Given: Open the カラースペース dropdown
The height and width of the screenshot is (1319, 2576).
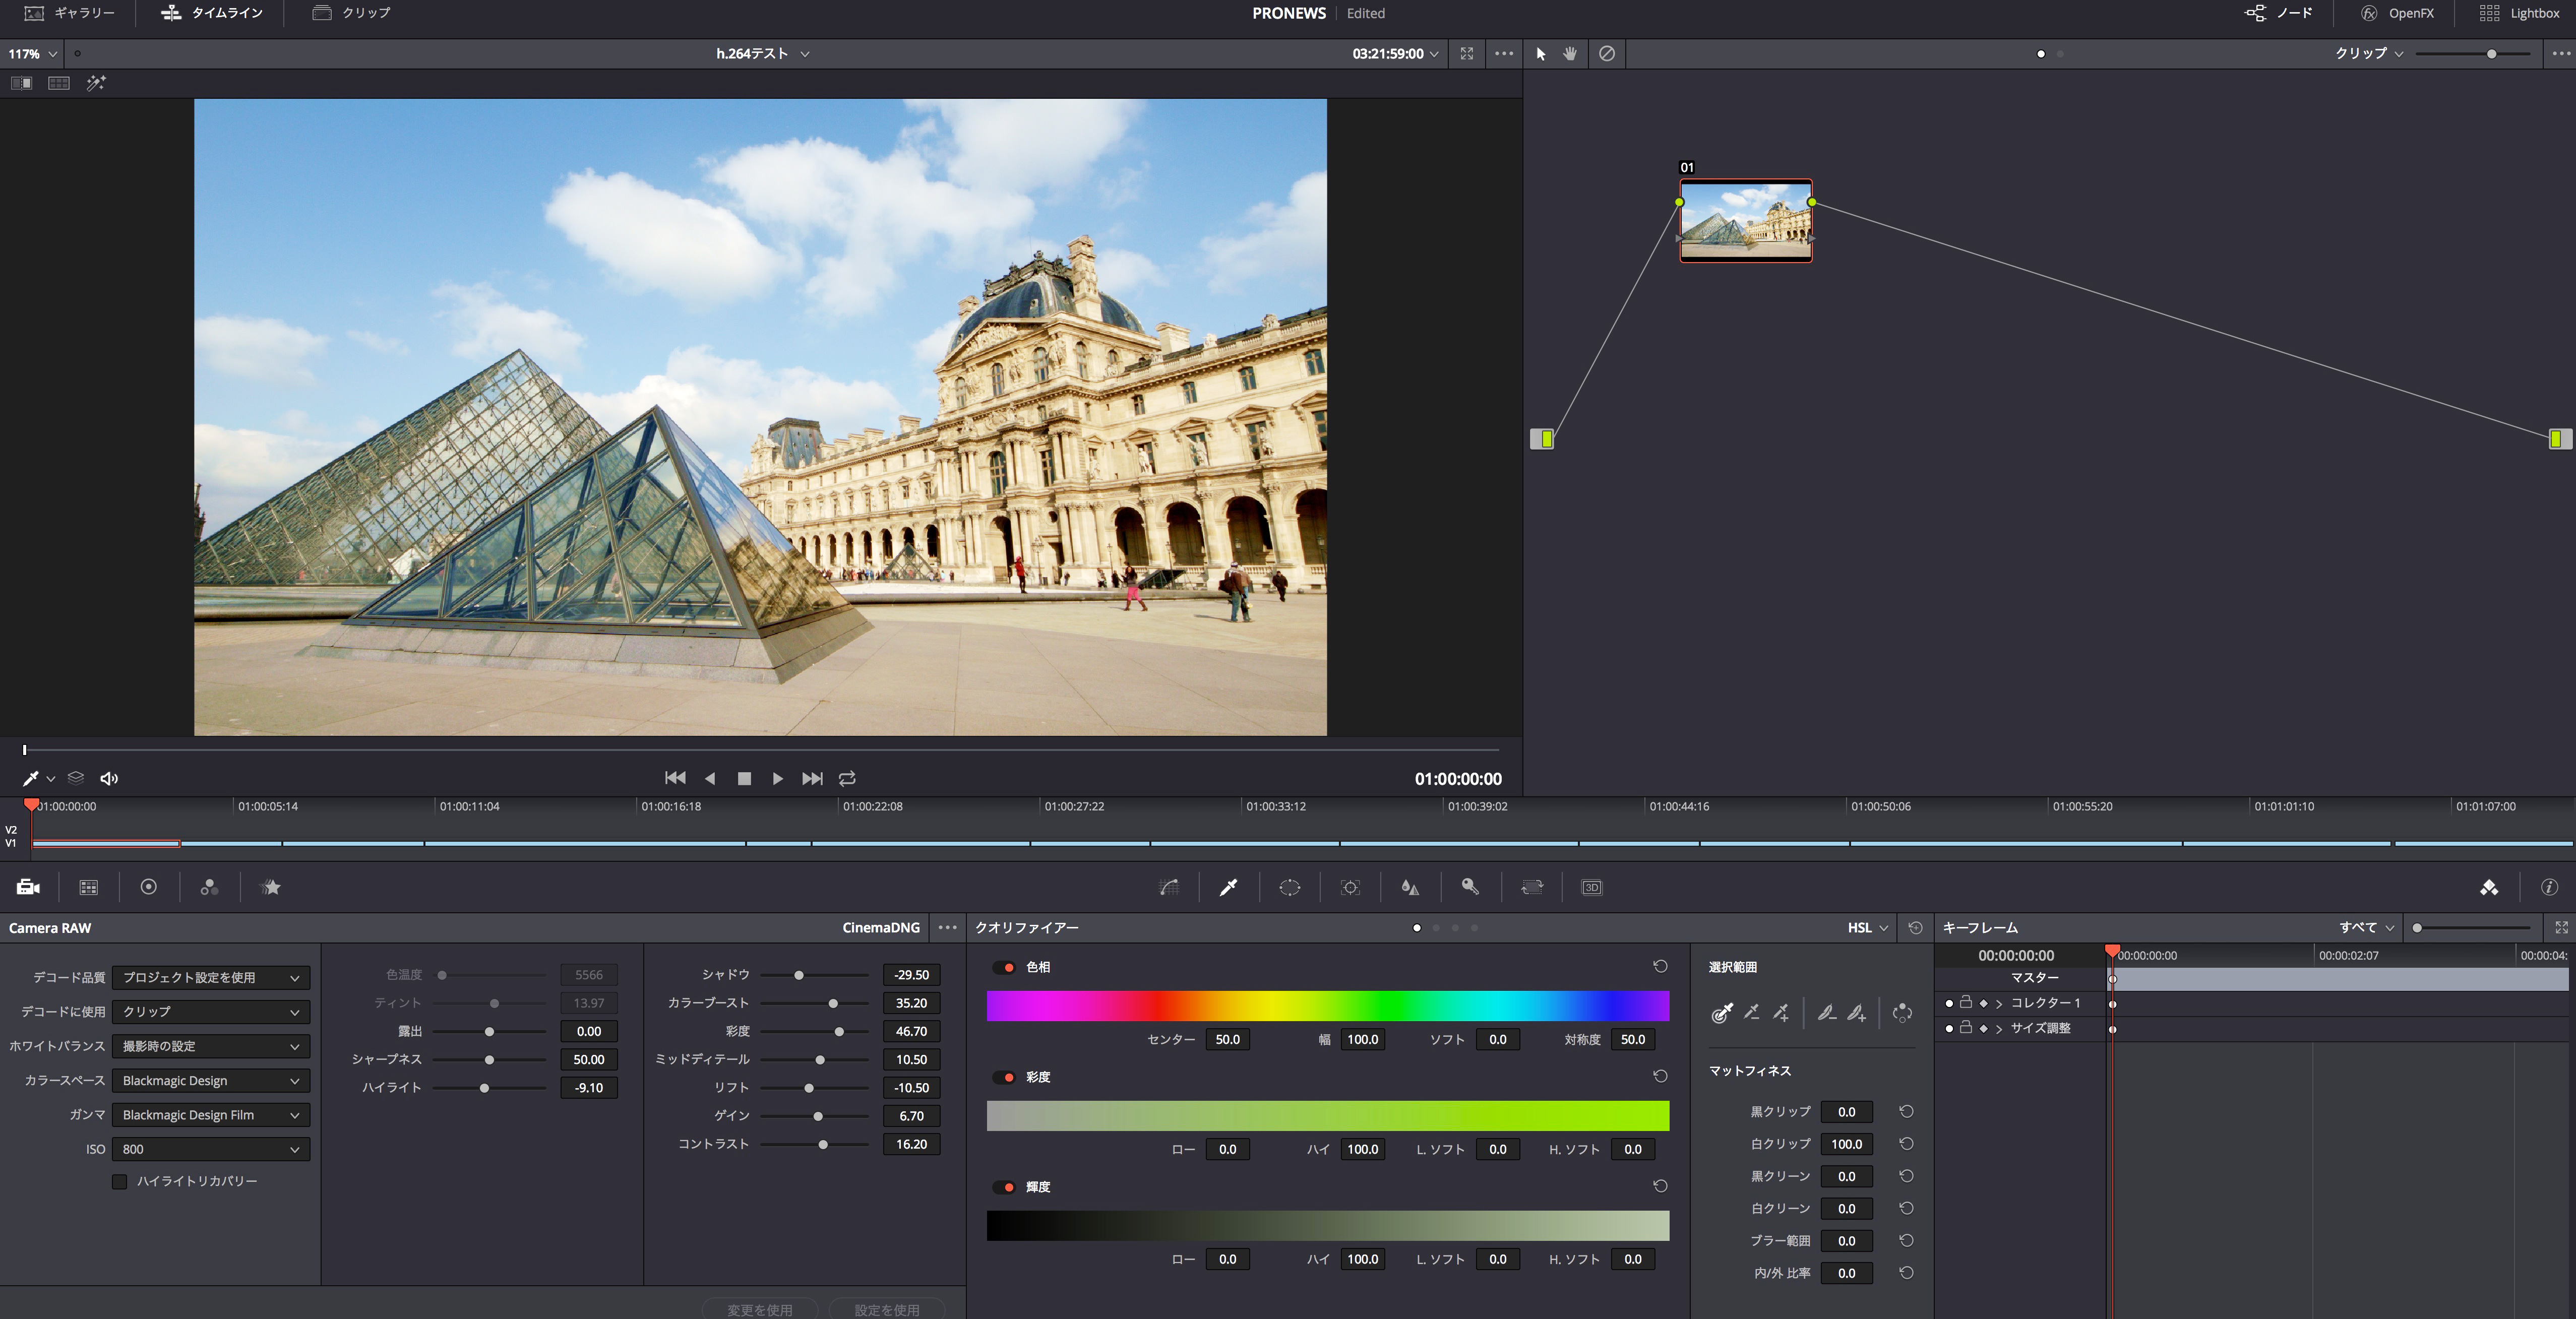Looking at the screenshot, I should click(x=210, y=1080).
